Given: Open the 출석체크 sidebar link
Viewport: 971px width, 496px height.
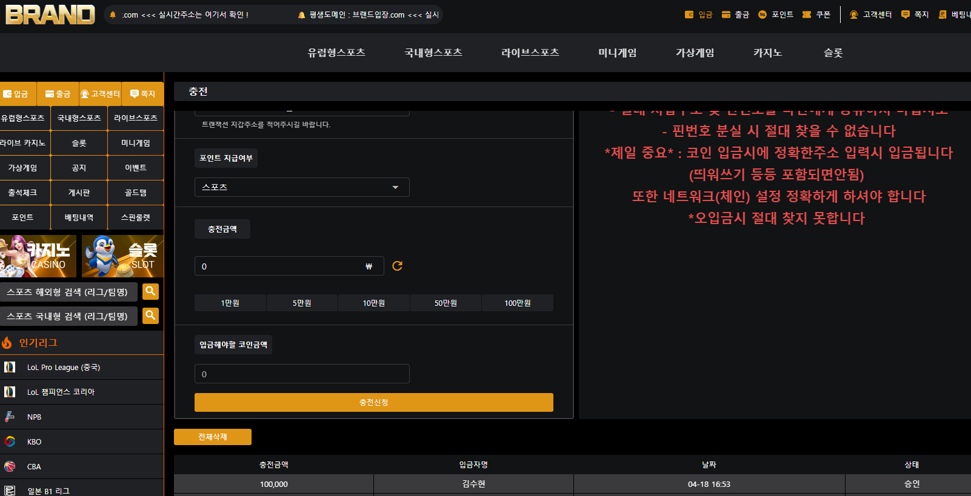Looking at the screenshot, I should point(22,193).
